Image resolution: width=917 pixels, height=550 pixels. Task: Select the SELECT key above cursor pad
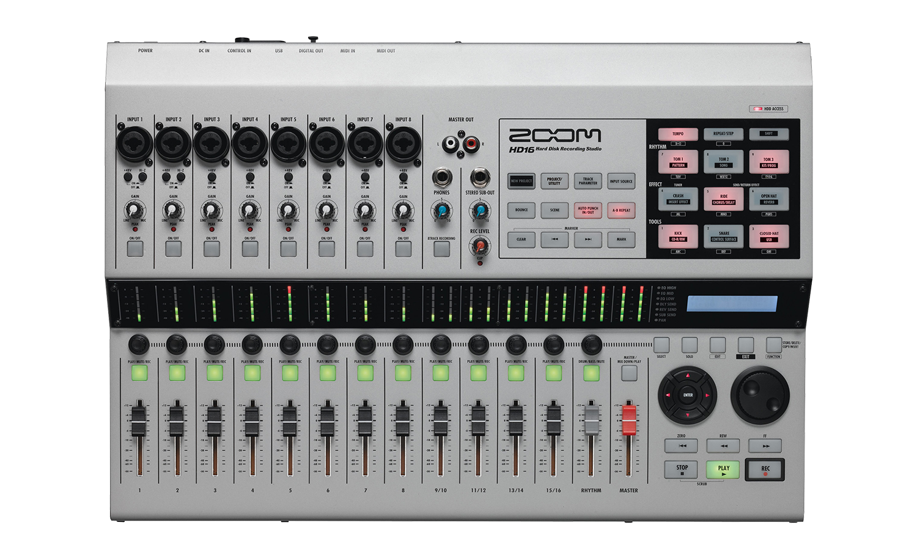[661, 345]
